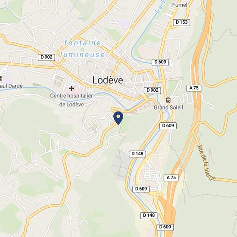Click the dark blue location pin marker
Viewport: 237px width, 237px height.
(118, 118)
